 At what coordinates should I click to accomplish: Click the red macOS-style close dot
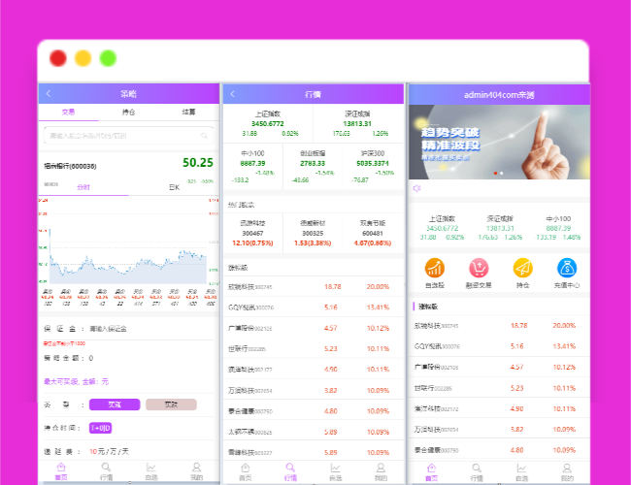58,58
